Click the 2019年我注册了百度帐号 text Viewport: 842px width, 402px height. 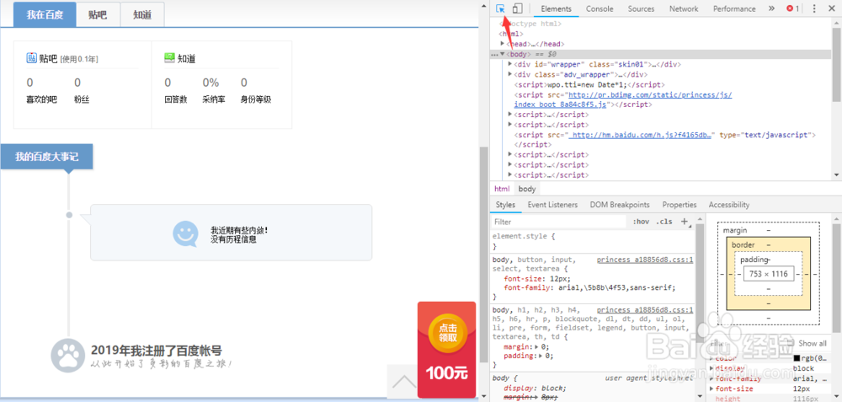(x=157, y=351)
